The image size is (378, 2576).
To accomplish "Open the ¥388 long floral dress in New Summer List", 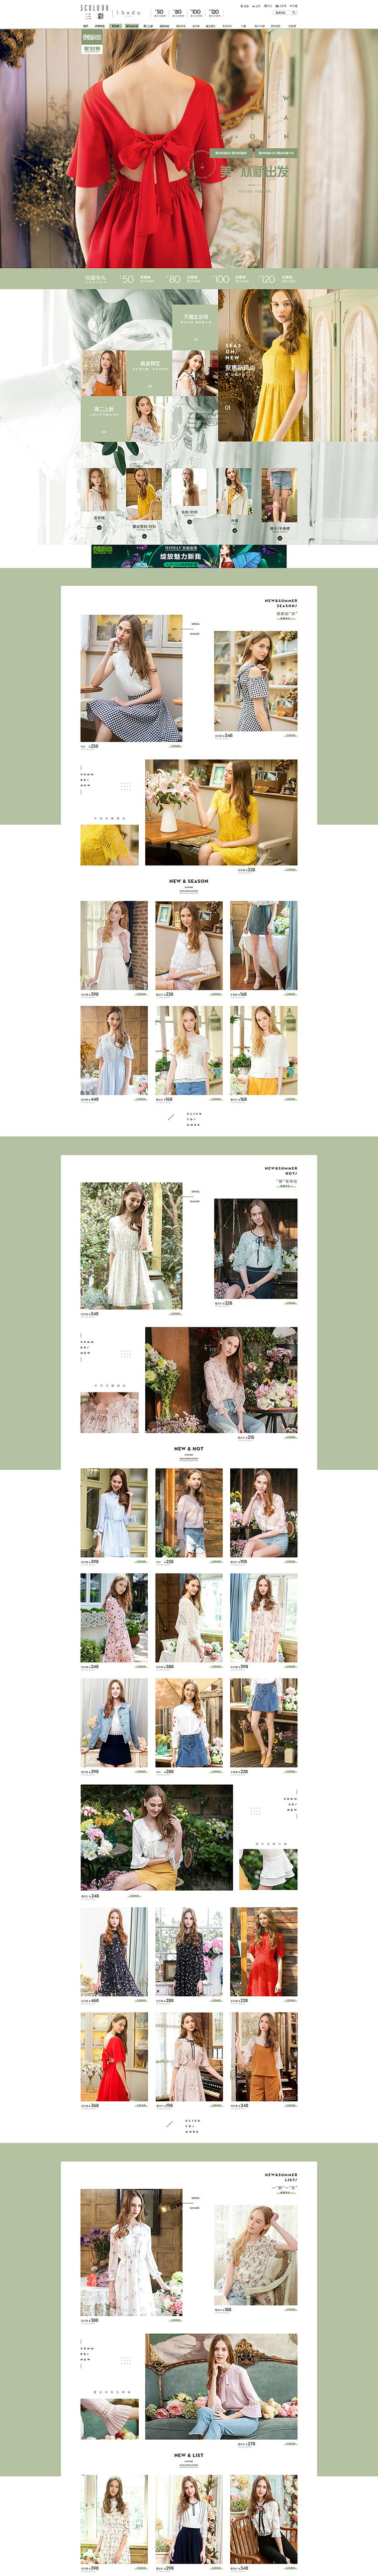I will [x=131, y=2253].
